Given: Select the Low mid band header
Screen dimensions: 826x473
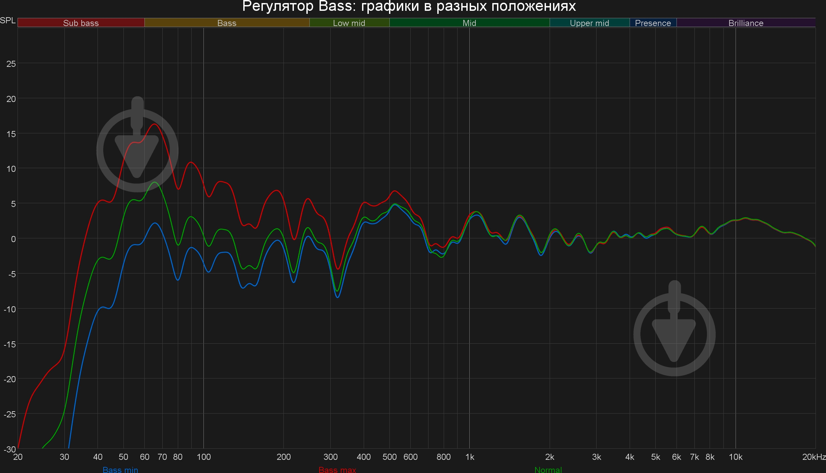Looking at the screenshot, I should [x=349, y=23].
